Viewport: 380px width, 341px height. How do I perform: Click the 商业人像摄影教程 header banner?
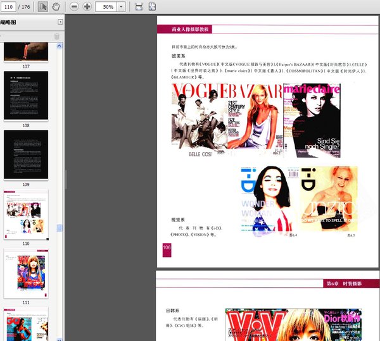coord(185,29)
